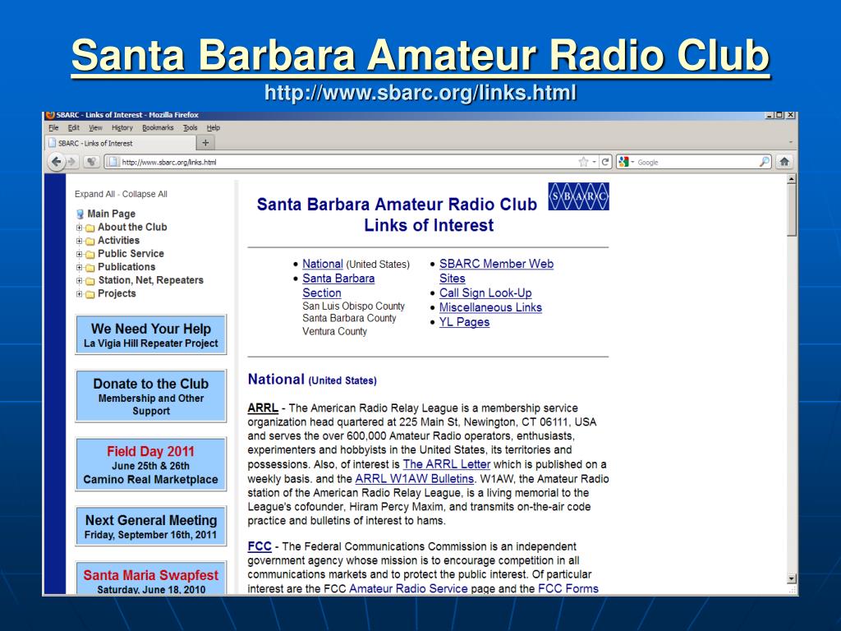Viewport: 841px width, 631px height.
Task: Click the Firefox back arrow button
Action: (x=57, y=162)
